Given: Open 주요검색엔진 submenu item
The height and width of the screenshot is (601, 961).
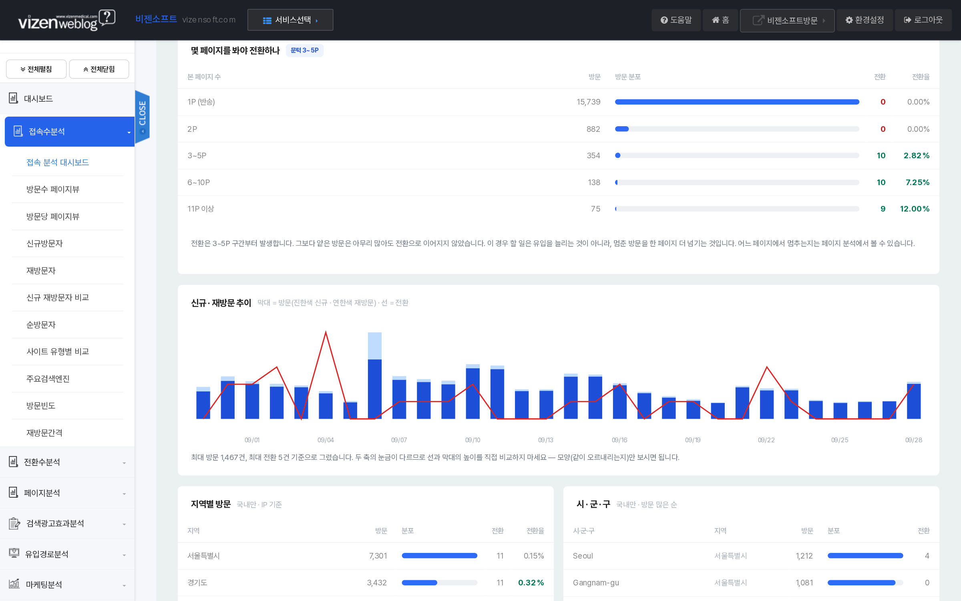Looking at the screenshot, I should pyautogui.click(x=48, y=379).
